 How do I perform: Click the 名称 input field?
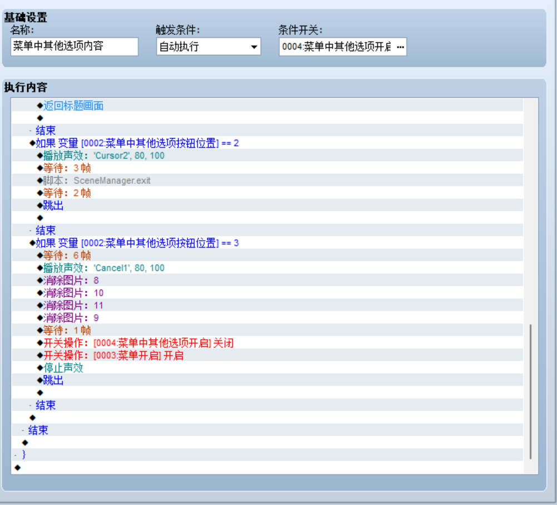[x=74, y=47]
